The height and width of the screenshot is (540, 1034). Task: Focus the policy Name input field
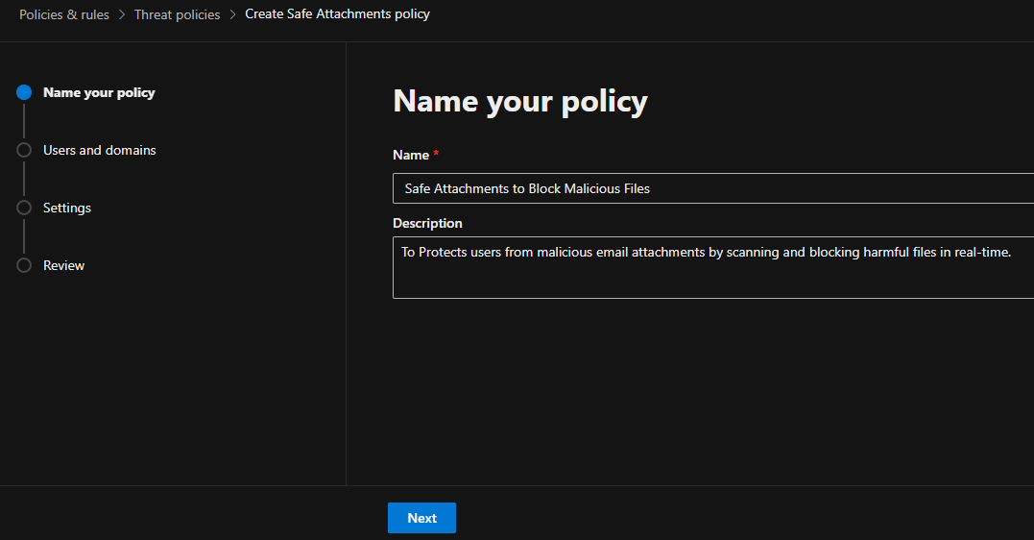click(712, 188)
